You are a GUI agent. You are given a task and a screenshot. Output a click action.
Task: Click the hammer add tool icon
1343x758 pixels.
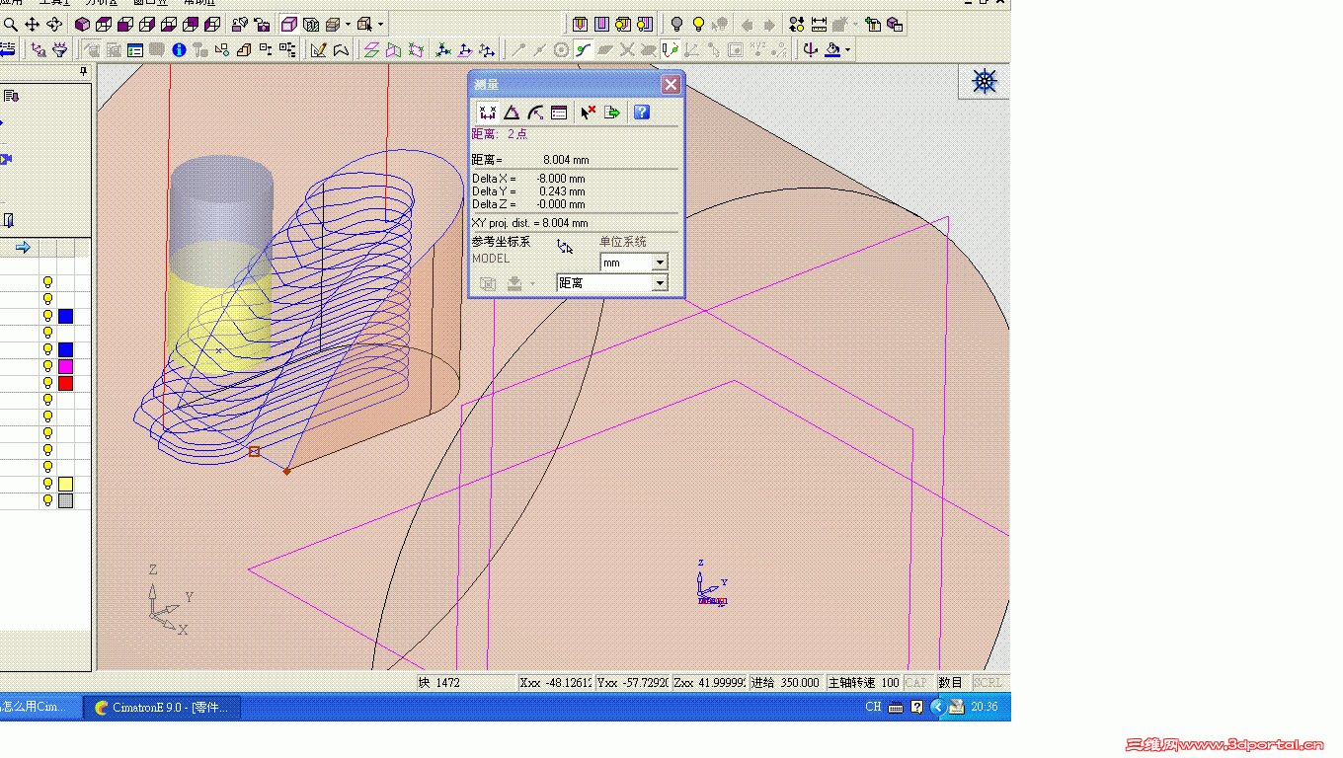(872, 24)
